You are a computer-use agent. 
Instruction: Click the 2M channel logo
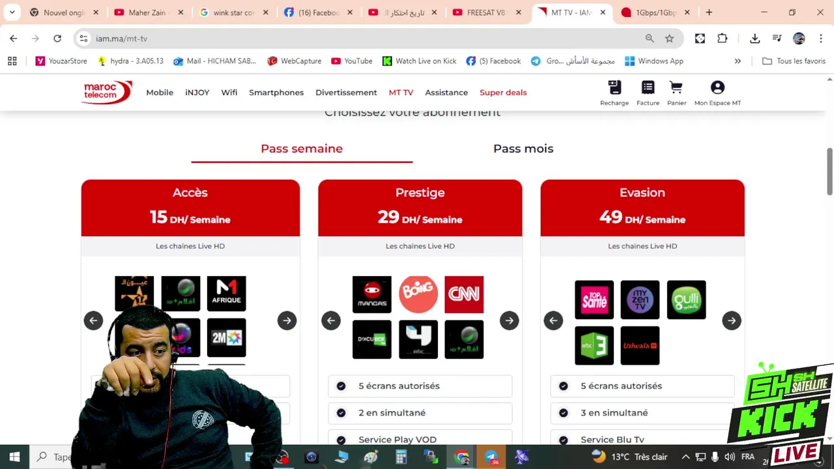coord(226,337)
